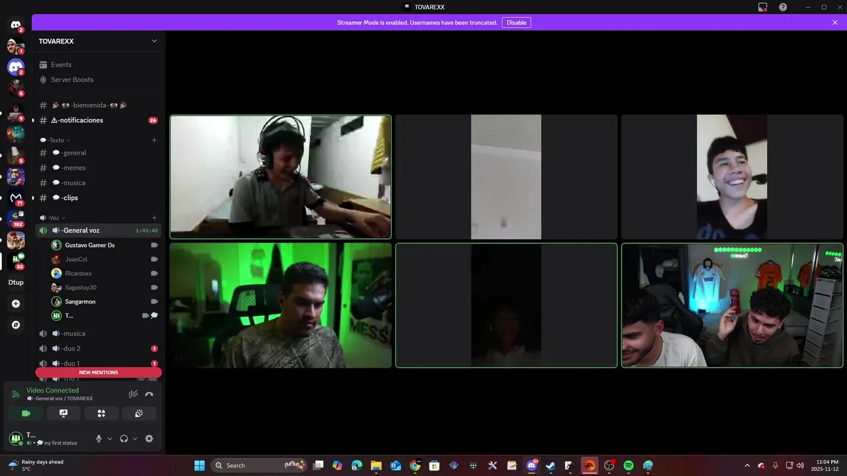The image size is (847, 476).
Task: Open server icon with 71 badge
Action: [x=16, y=198]
